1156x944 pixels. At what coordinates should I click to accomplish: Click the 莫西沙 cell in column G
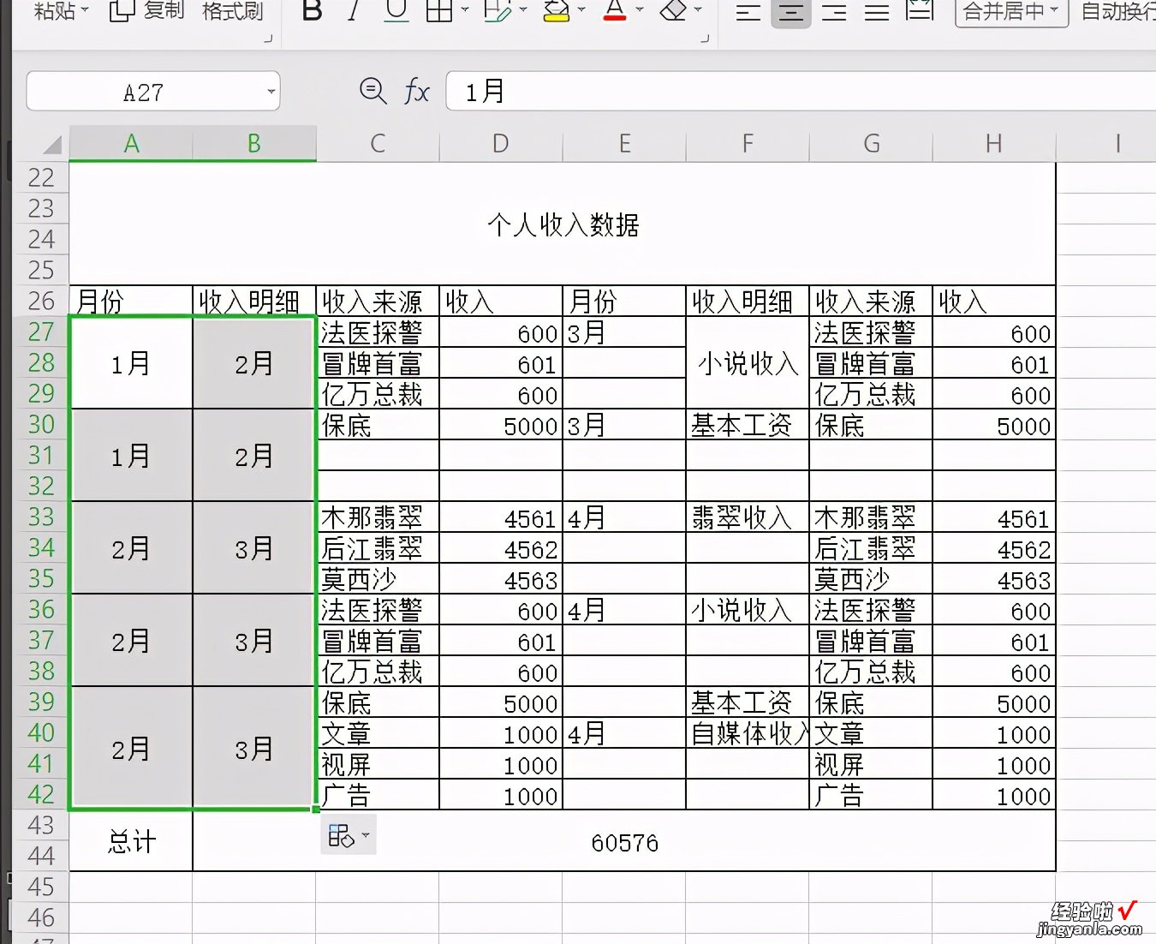click(x=871, y=579)
